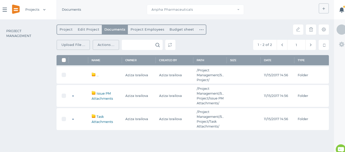
Task: Open the hamburger navigation menu
Action: click(x=5, y=10)
